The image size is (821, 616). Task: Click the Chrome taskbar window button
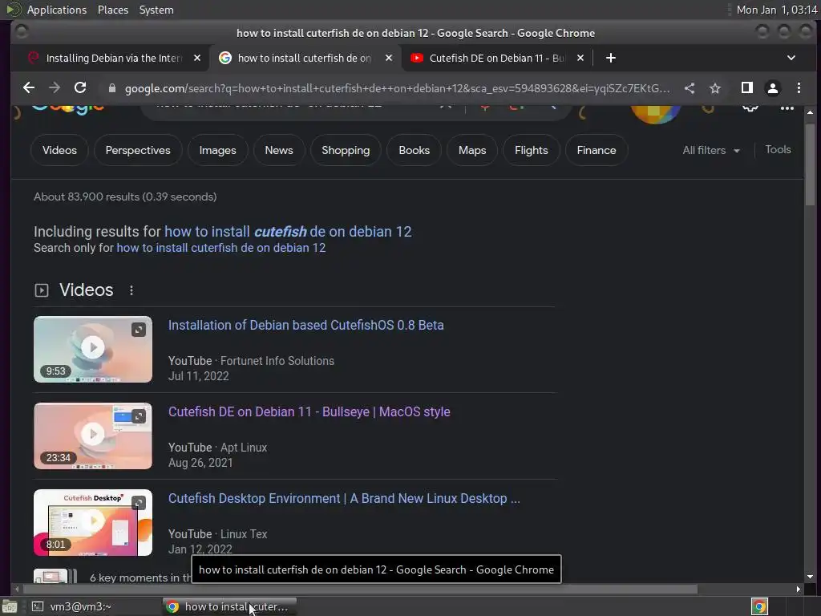[229, 606]
